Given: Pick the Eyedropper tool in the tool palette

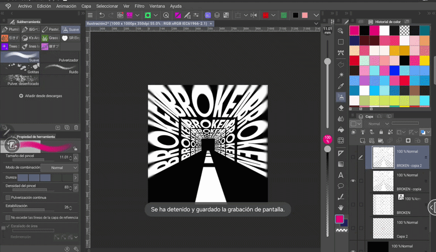Looking at the screenshot, I should 341,86.
